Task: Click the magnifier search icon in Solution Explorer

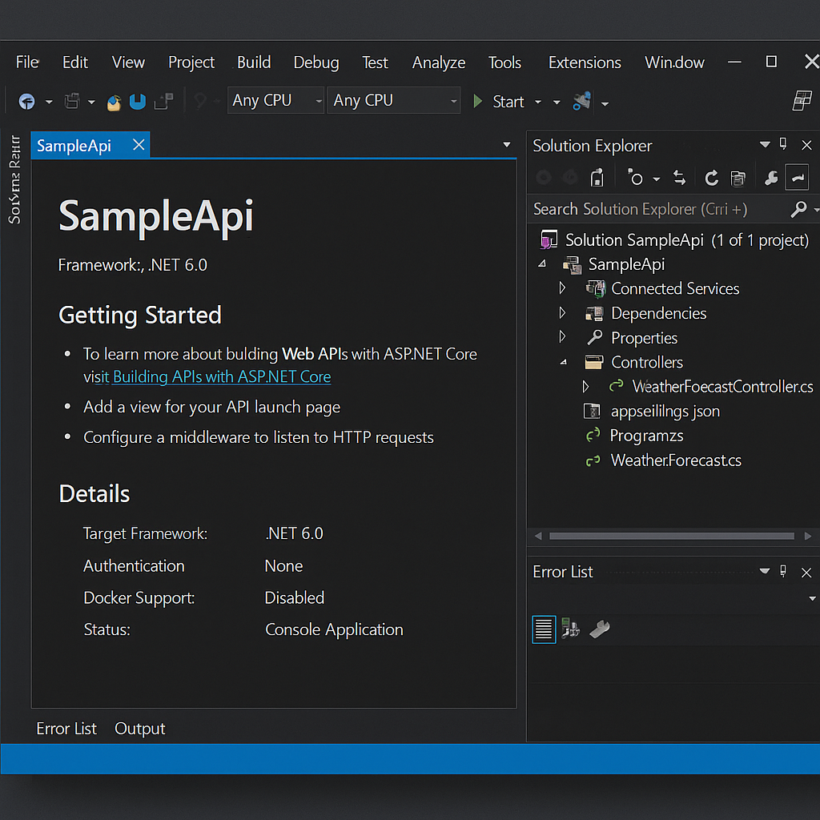Action: 798,209
